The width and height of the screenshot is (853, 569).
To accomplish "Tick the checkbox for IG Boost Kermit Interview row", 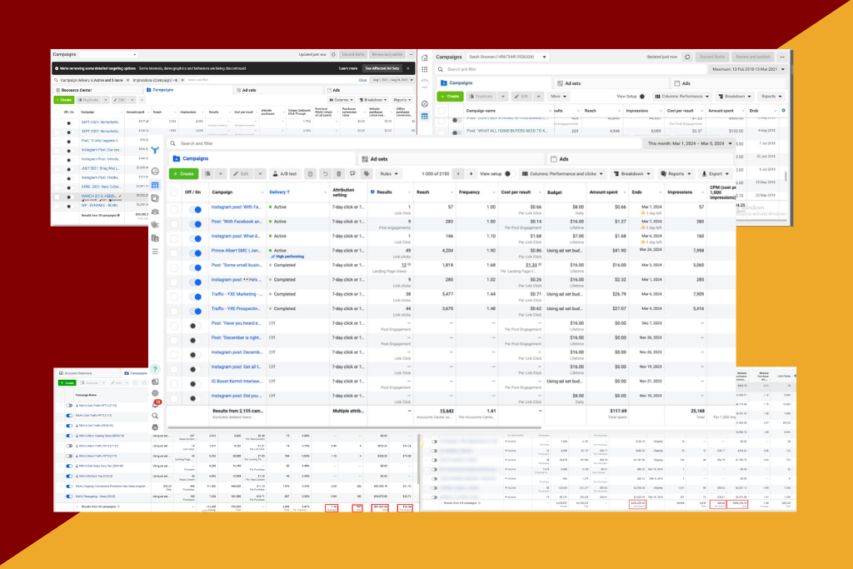I will [x=174, y=381].
